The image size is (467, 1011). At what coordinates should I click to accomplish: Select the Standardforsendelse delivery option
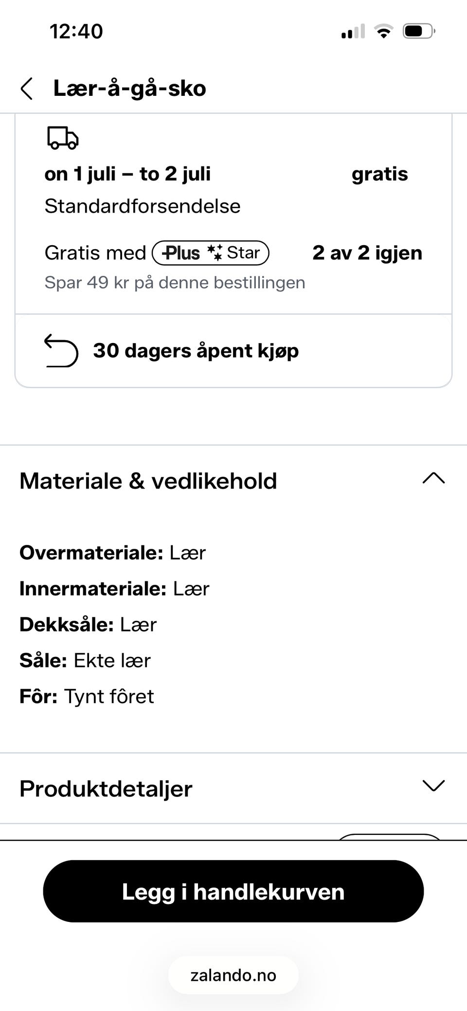point(143,206)
